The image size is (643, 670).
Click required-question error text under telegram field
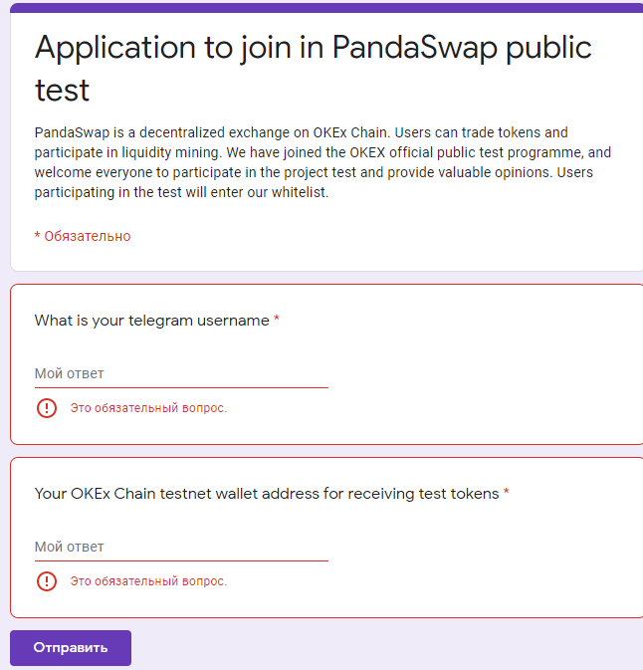click(148, 408)
